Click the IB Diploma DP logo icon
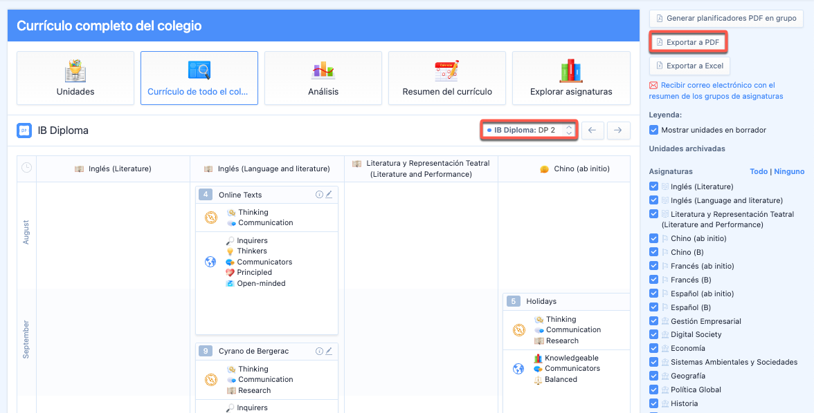 24,130
